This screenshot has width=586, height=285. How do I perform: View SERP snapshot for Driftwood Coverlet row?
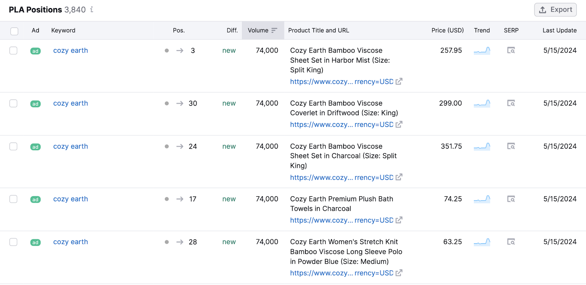coord(511,103)
